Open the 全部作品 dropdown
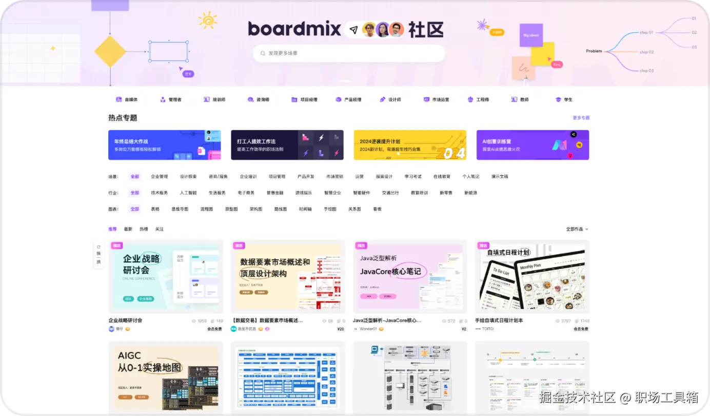Image resolution: width=710 pixels, height=416 pixels. [x=576, y=229]
